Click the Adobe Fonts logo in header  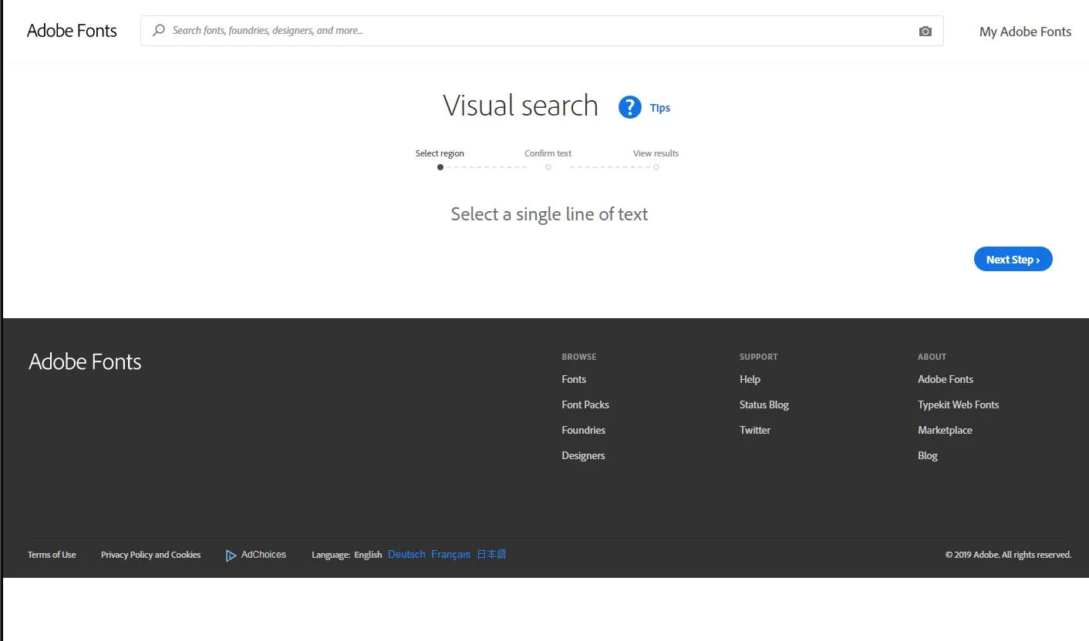tap(72, 31)
